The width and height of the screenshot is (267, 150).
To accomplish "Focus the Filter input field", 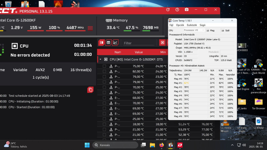I will (x=139, y=43).
